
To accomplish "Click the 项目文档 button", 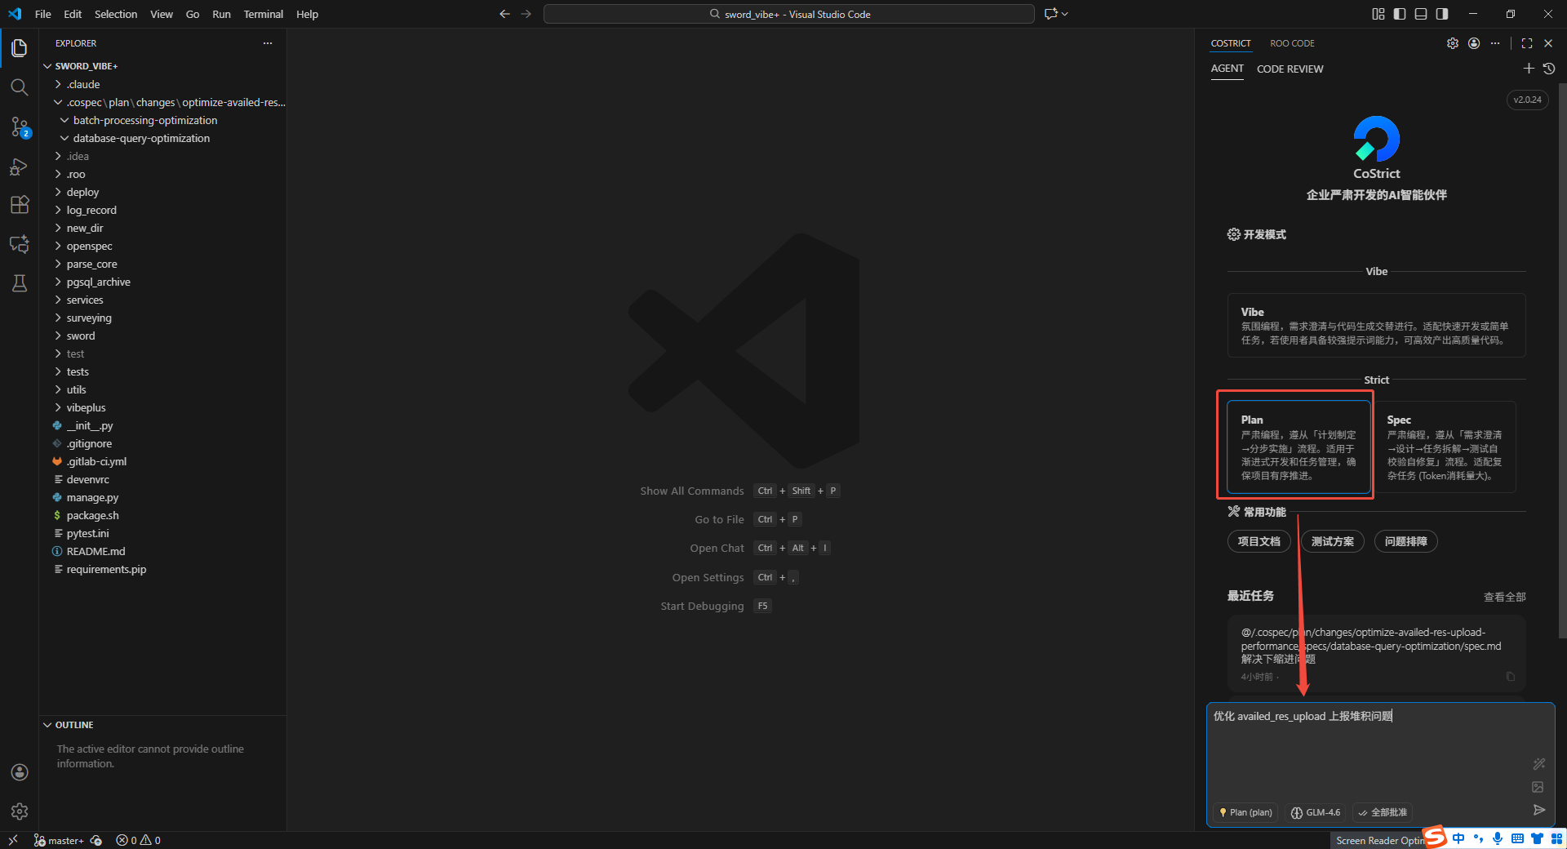I will tap(1258, 541).
